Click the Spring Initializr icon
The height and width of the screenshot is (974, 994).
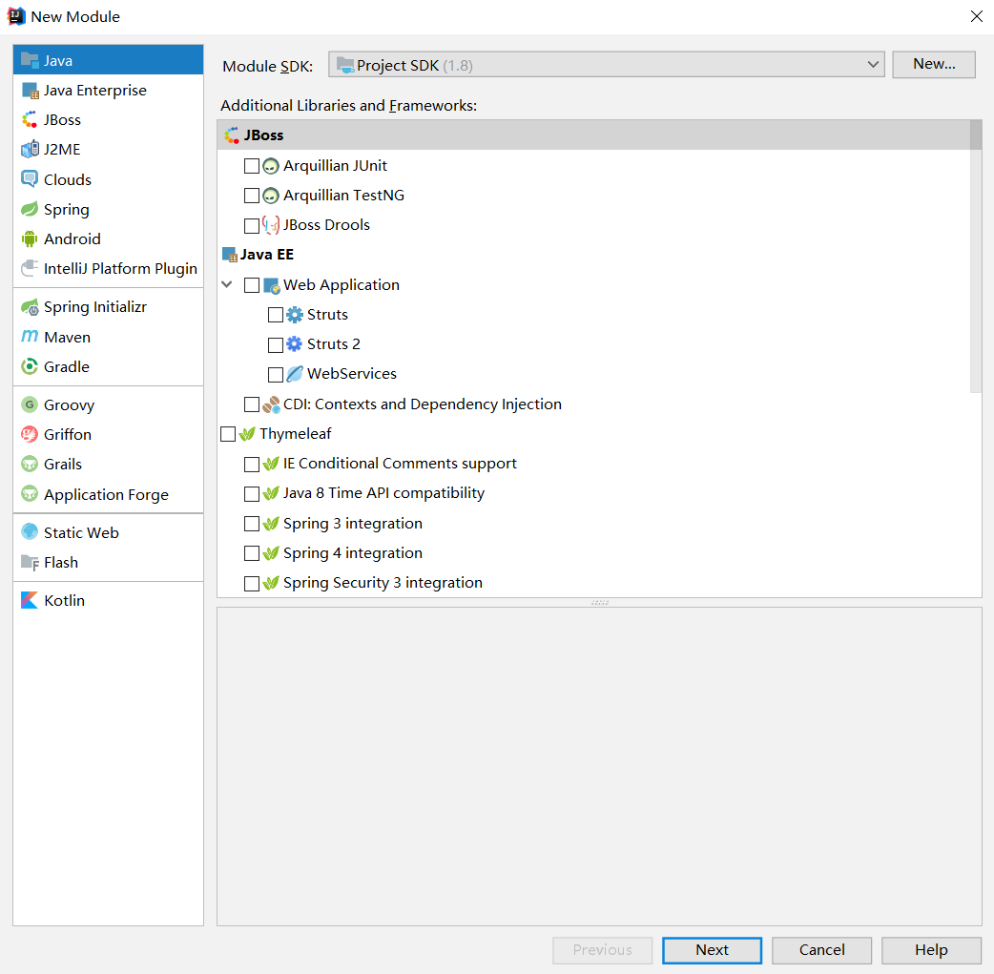[x=30, y=307]
